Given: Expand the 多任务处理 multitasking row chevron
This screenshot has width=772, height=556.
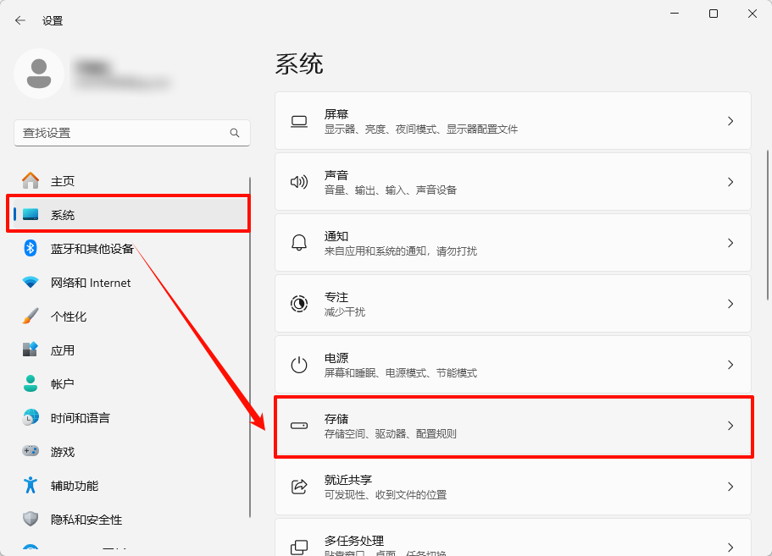Looking at the screenshot, I should 730,544.
